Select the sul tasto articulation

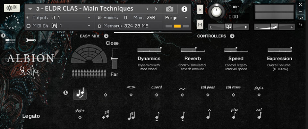click(x=233, y=91)
